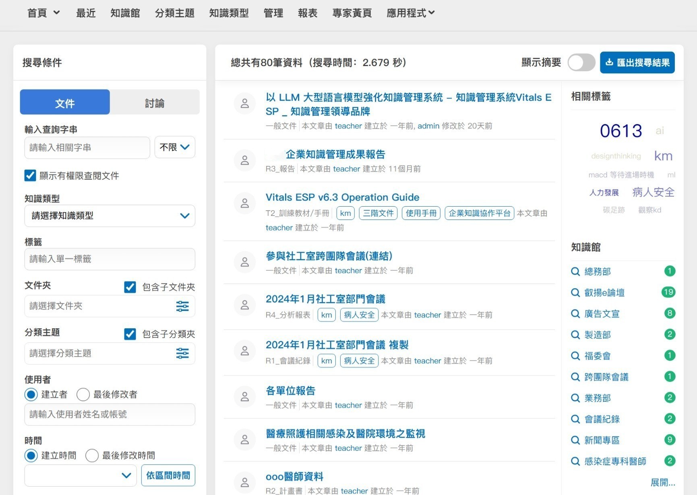Click the count badge 9 for 新聞專區
This screenshot has height=495, width=697.
[670, 439]
